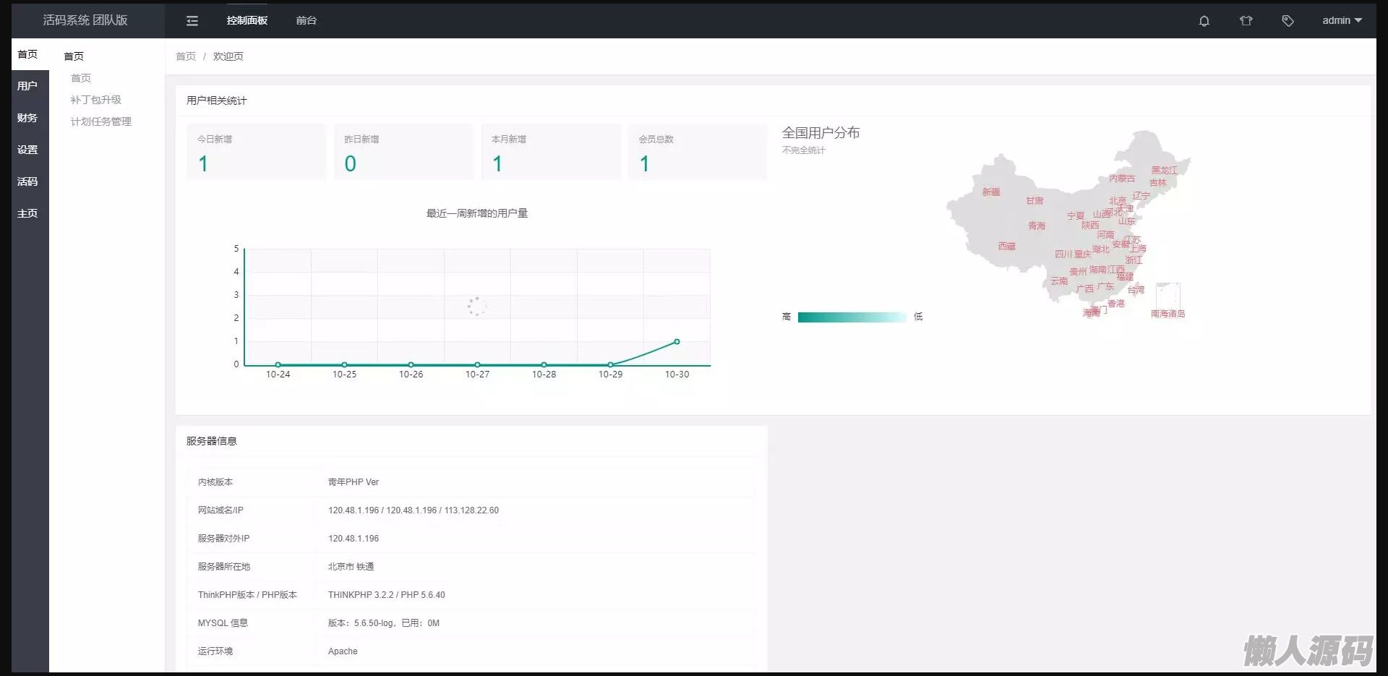Select 用户 in the left sidebar

click(x=27, y=86)
